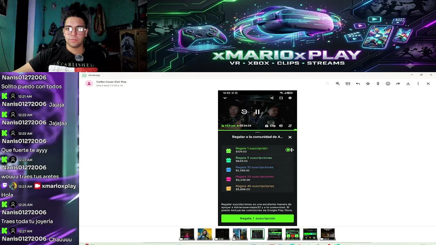Tap the cast icon in the video player
Viewport: 436px width, 245px height.
click(x=281, y=98)
